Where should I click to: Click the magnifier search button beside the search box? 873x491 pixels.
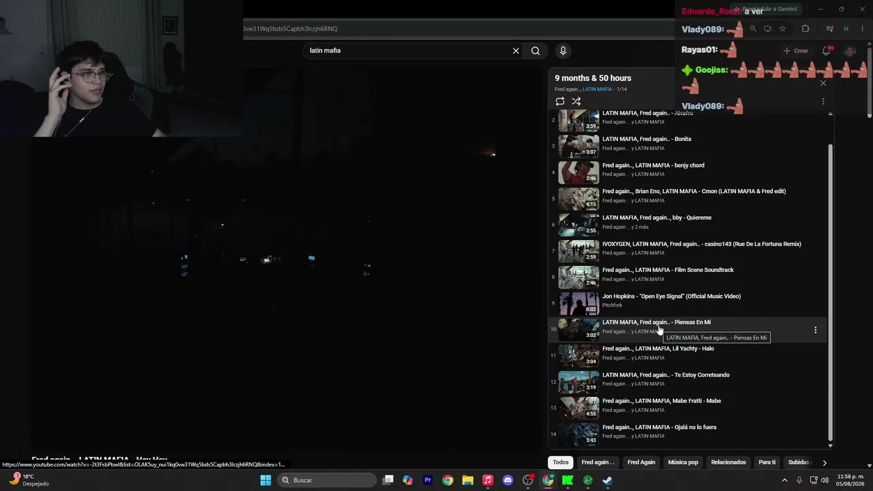pyautogui.click(x=535, y=50)
